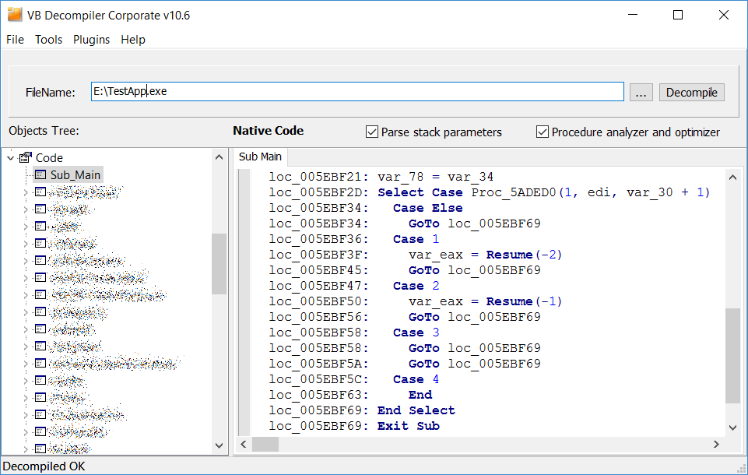Click the code pane scroll down arrow
Screen dimensions: 748x475
tap(732, 427)
